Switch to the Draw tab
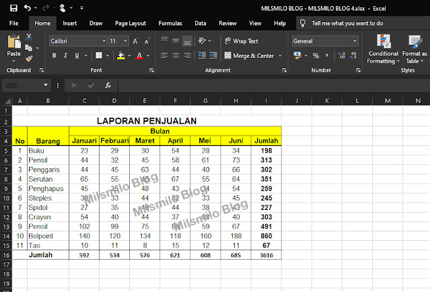Viewport: 430px width, 292px height. click(96, 24)
